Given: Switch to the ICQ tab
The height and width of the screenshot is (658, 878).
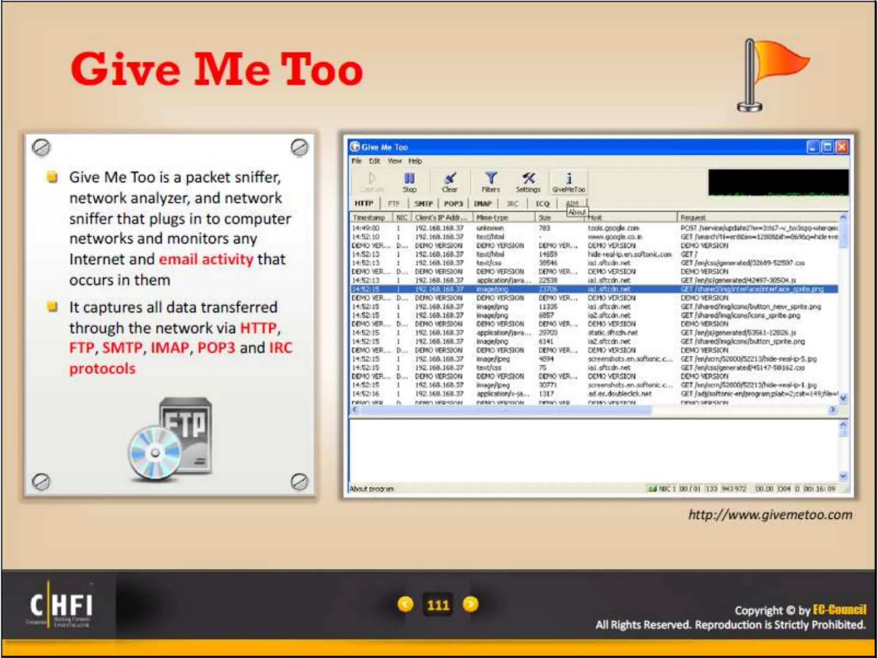Looking at the screenshot, I should pyautogui.click(x=542, y=203).
